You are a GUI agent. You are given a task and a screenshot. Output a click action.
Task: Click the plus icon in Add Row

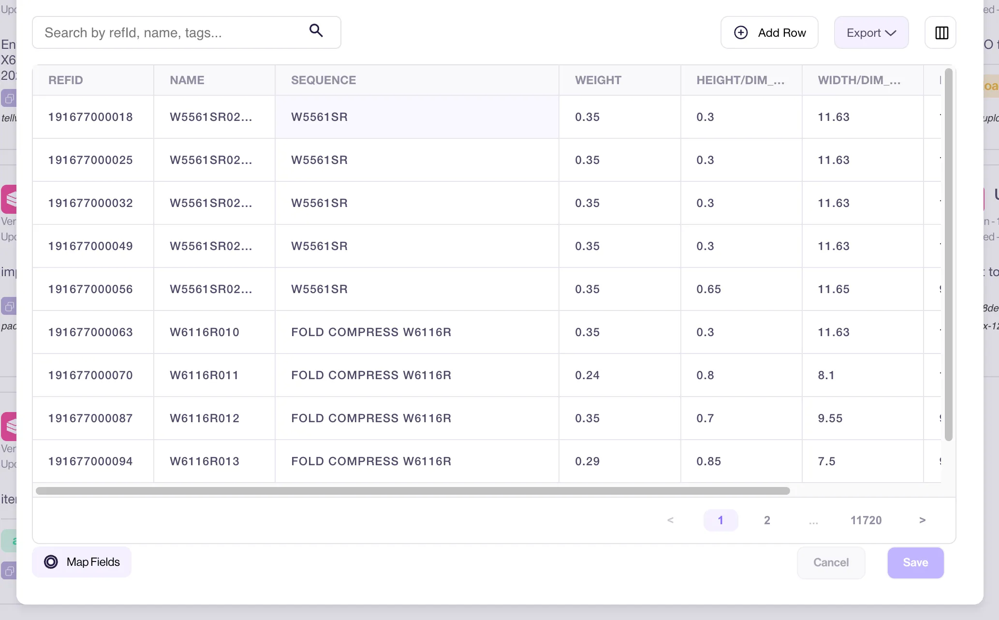(741, 33)
